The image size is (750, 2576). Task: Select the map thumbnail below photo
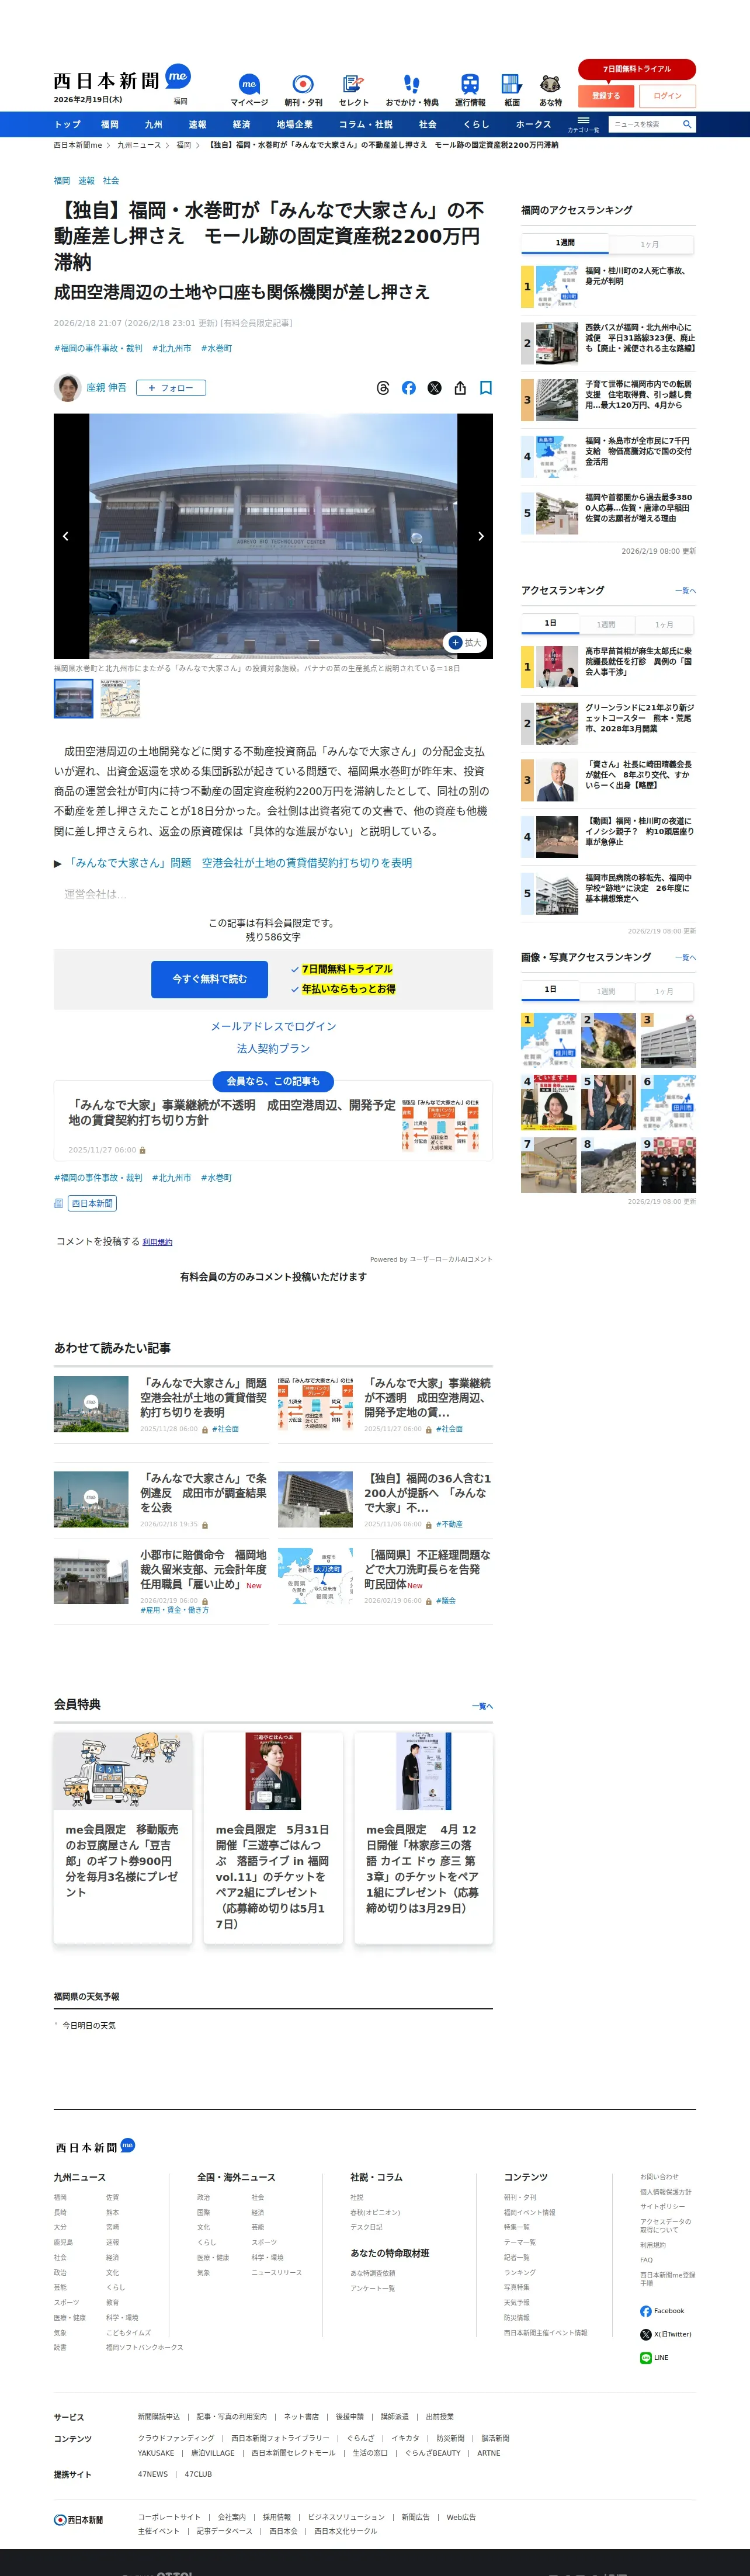coord(120,698)
